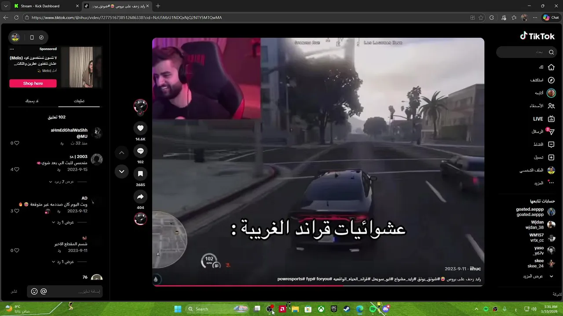Screen dimensions: 563x316
Task: Open the Edge settings three-dots menu
Action: (x=535, y=18)
